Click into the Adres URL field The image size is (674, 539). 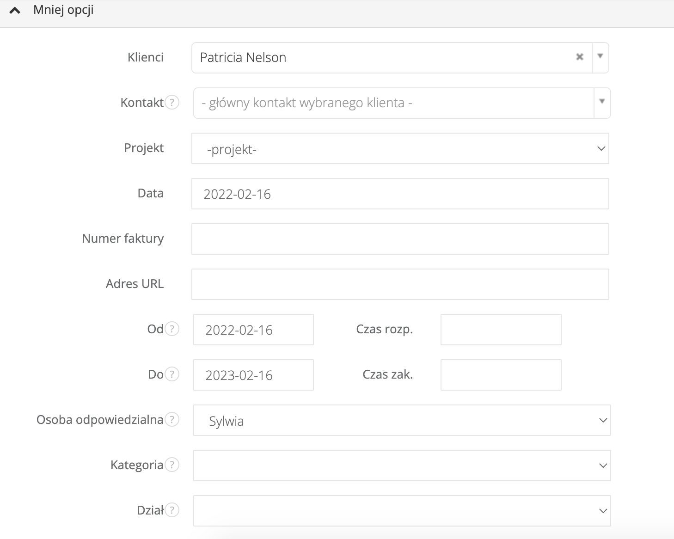(400, 284)
